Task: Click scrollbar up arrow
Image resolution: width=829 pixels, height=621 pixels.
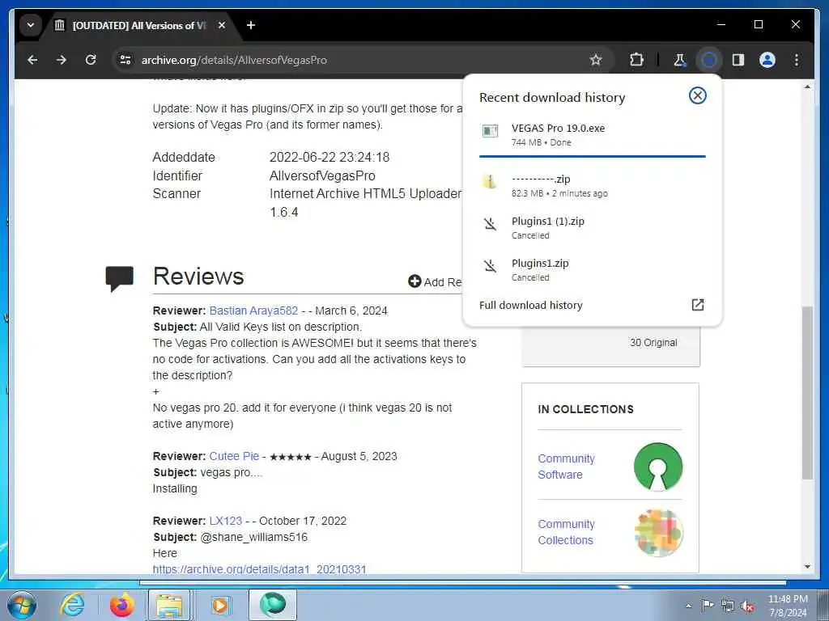Action: pos(807,86)
